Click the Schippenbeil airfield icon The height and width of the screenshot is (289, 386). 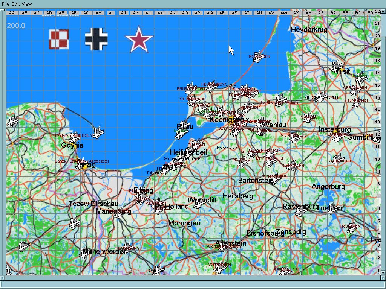[275, 179]
